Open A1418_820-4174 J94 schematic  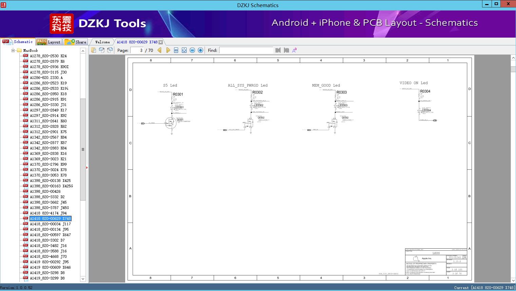click(x=48, y=213)
